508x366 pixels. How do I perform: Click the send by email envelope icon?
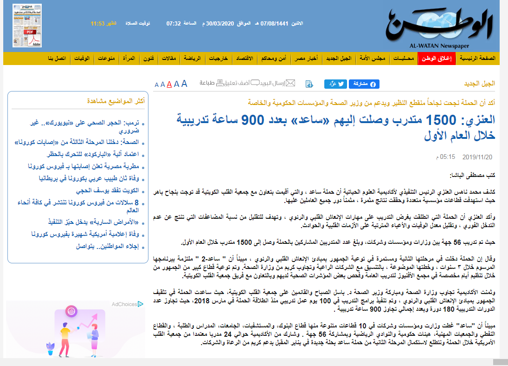[290, 83]
